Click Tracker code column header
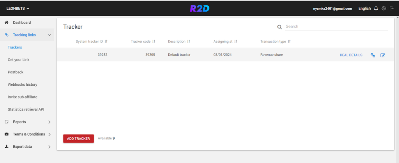The image size is (399, 163). pyautogui.click(x=141, y=41)
